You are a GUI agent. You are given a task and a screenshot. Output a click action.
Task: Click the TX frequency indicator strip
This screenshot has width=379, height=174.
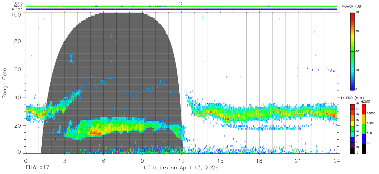(x=181, y=9)
